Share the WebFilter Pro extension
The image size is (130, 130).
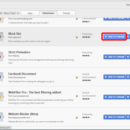[128, 97]
